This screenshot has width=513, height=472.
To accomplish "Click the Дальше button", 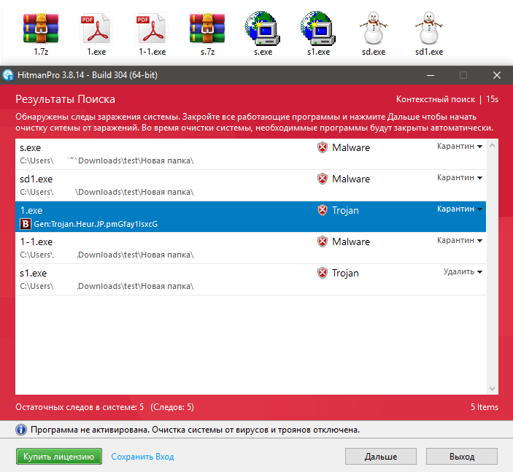I will pos(381,456).
